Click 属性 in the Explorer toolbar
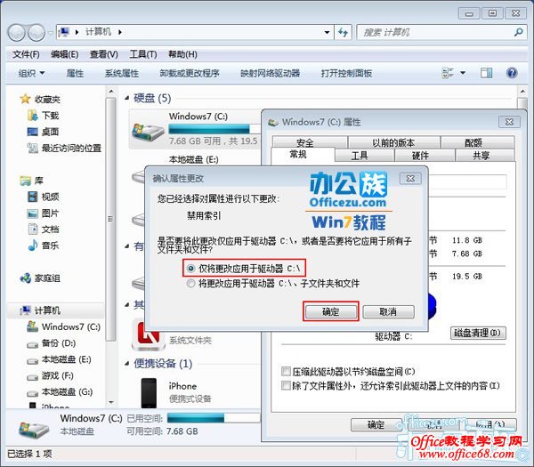 [75, 73]
